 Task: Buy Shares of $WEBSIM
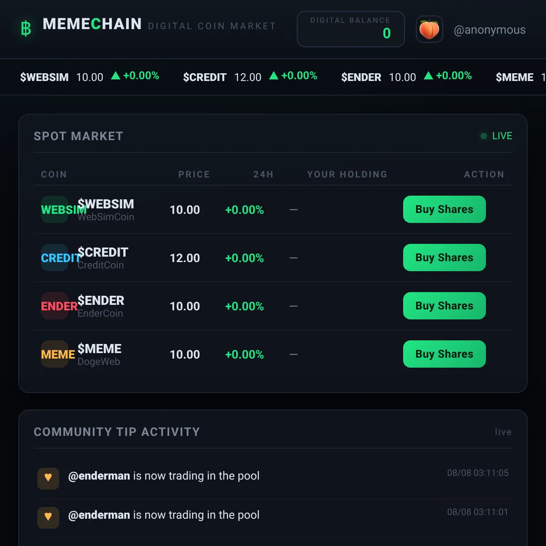[444, 209]
